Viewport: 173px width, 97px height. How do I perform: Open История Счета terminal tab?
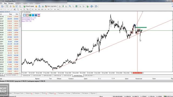point(19,93)
